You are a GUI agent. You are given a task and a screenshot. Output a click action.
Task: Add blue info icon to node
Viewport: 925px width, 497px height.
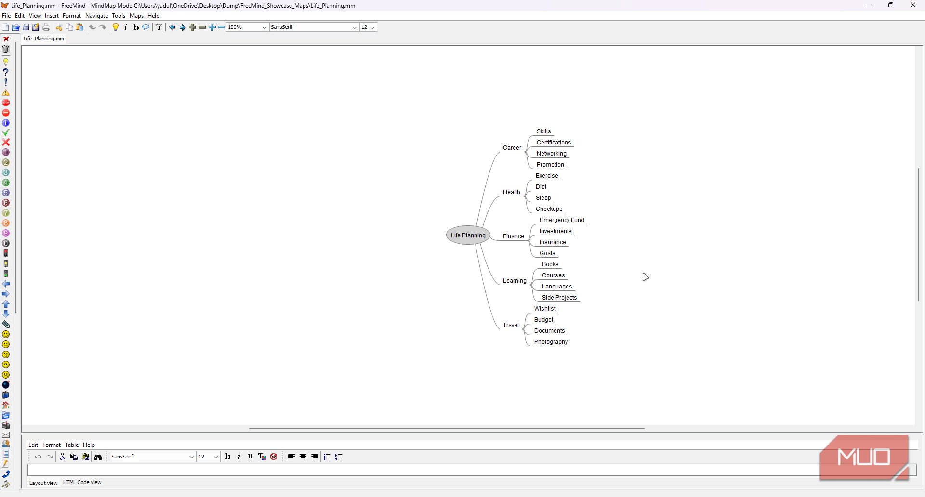(x=6, y=123)
